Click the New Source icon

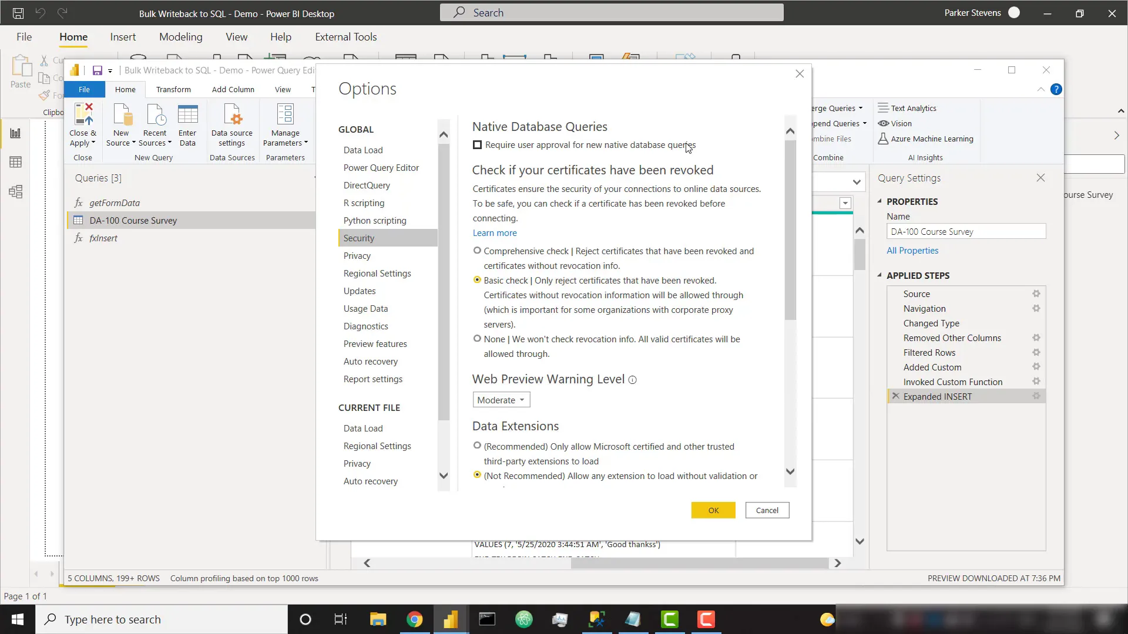click(122, 114)
